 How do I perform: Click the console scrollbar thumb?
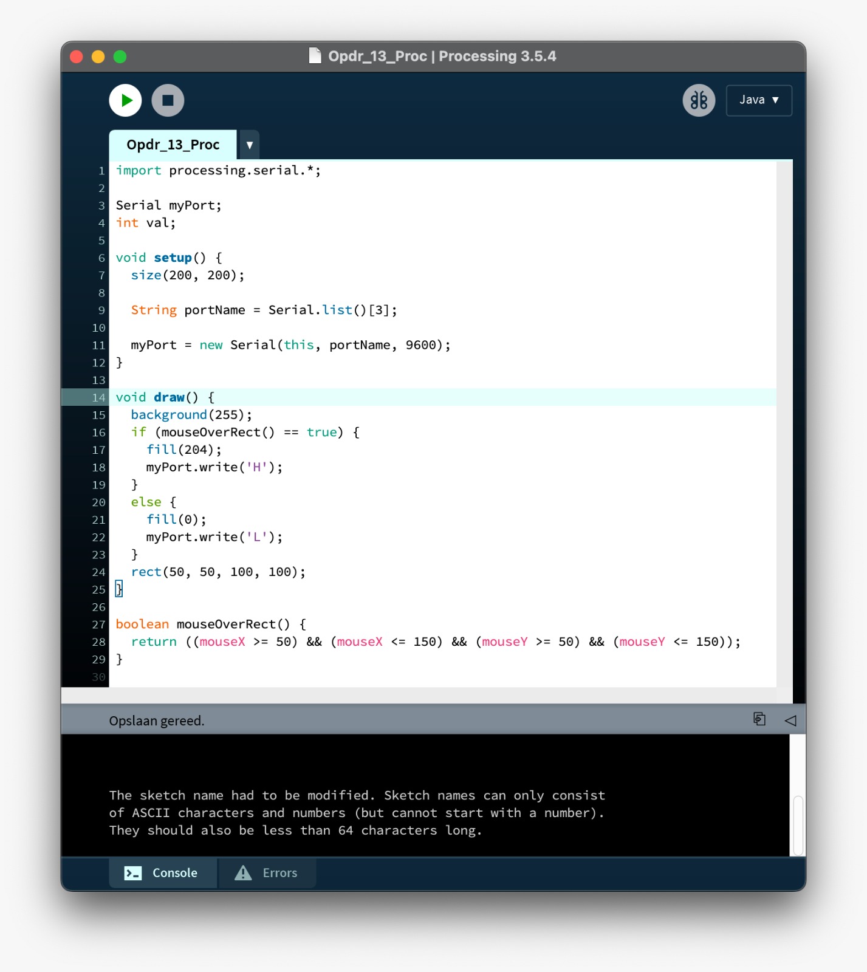(x=798, y=825)
